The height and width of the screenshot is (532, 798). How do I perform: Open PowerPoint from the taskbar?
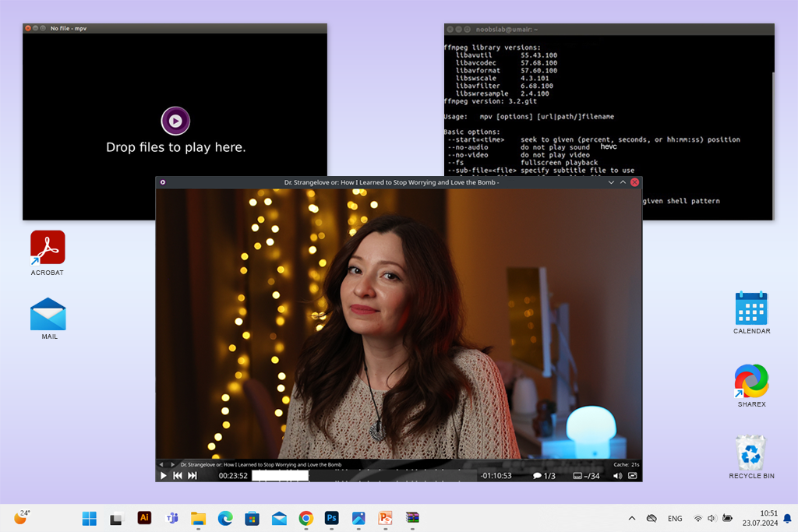coord(385,518)
